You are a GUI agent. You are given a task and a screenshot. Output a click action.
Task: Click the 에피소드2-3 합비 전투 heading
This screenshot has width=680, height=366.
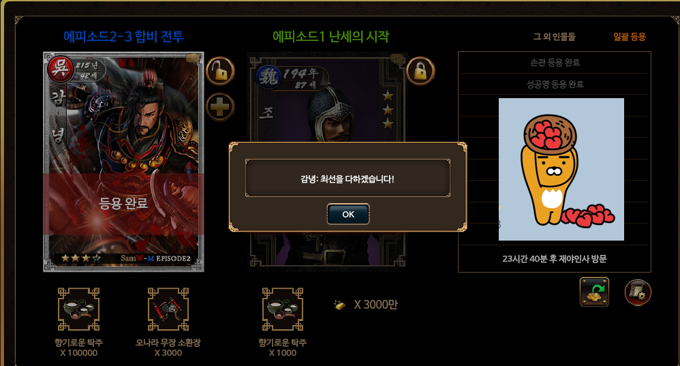tap(123, 36)
